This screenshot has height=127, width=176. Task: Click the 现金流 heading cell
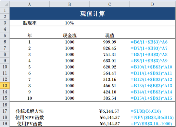70,35
